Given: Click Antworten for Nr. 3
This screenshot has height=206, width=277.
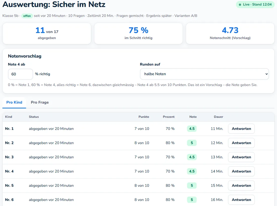Looking at the screenshot, I should click(x=241, y=157).
